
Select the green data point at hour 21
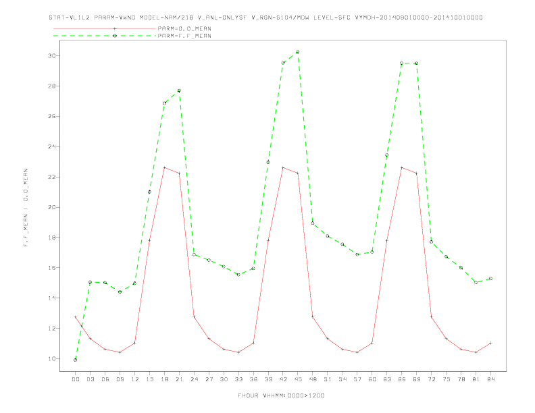click(x=179, y=90)
